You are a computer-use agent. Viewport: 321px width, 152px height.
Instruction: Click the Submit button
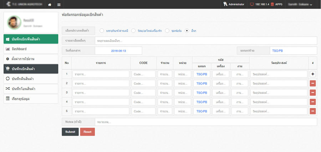(70, 132)
